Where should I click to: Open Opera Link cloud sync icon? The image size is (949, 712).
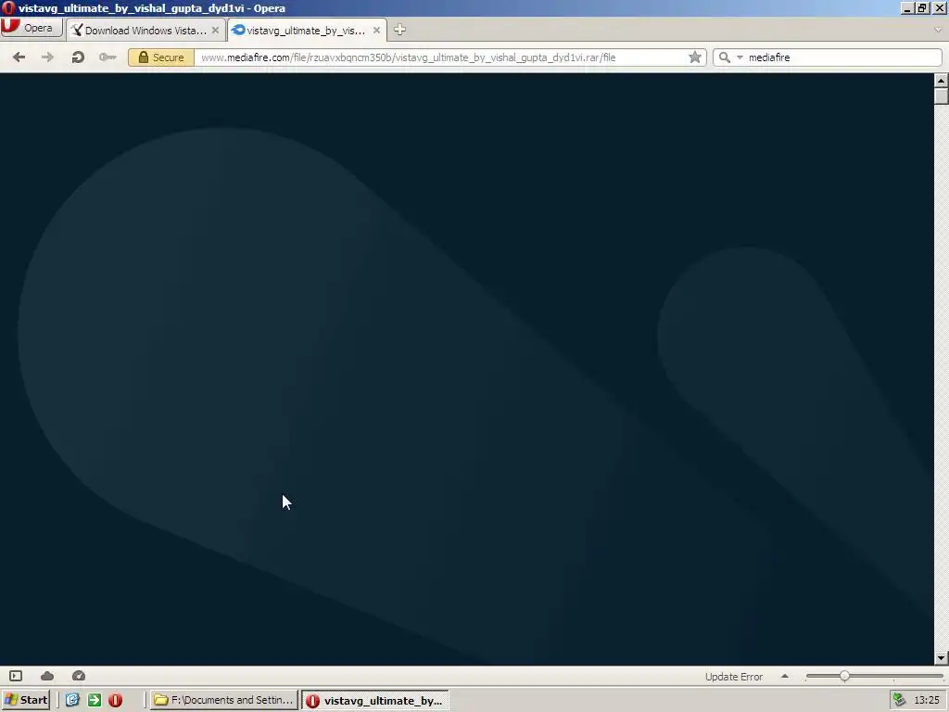(x=47, y=676)
